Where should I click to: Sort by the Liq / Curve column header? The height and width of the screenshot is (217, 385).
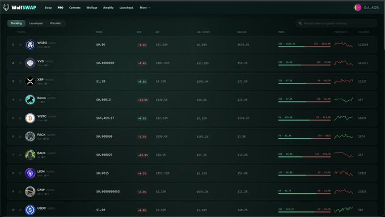click(203, 32)
